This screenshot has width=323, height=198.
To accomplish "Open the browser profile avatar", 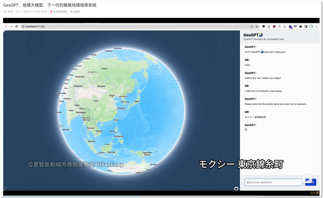I will [311, 26].
